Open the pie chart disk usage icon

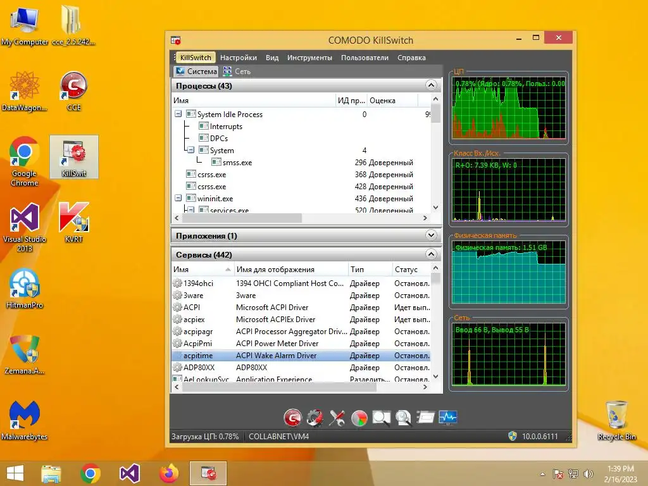(359, 418)
